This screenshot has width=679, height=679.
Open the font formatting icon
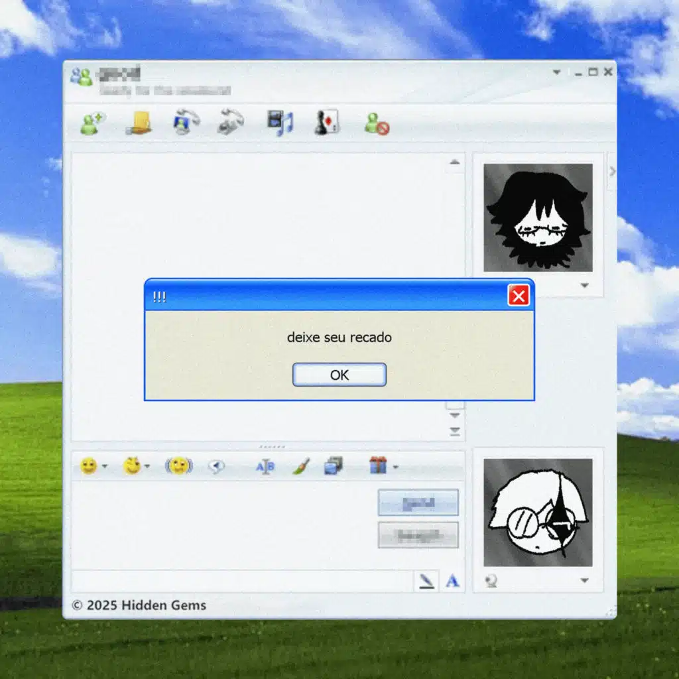pos(265,467)
